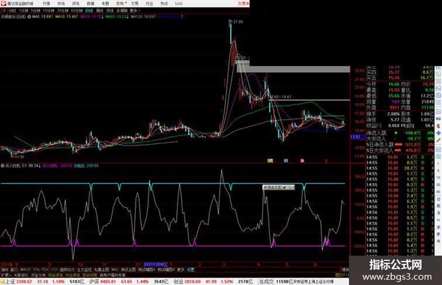Switch to 5分钟 chart period
The height and width of the screenshot is (285, 442).
pyautogui.click(x=36, y=10)
